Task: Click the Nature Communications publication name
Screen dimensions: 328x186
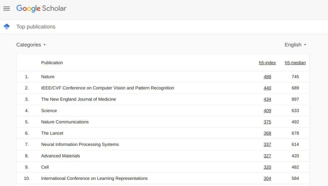Action: coord(65,122)
